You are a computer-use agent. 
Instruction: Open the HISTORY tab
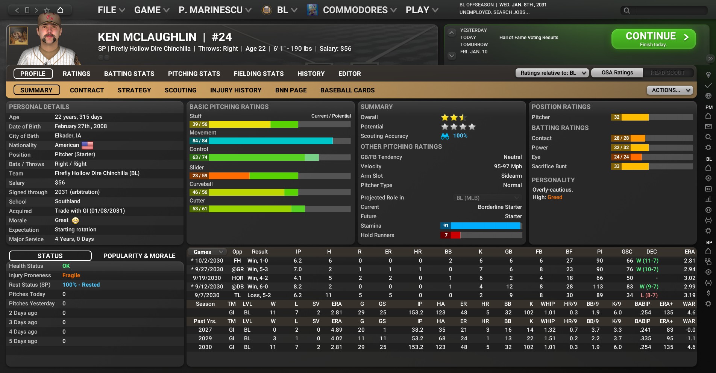click(x=311, y=74)
